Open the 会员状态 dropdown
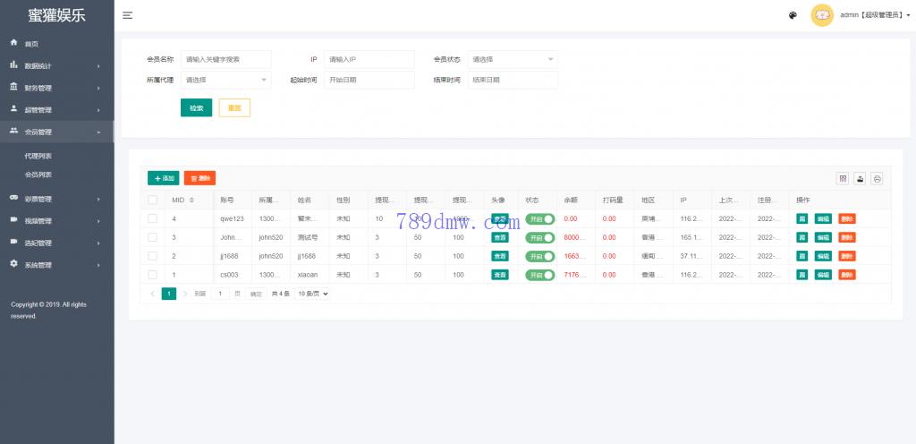Viewport: 916px width, 444px height. tap(513, 59)
